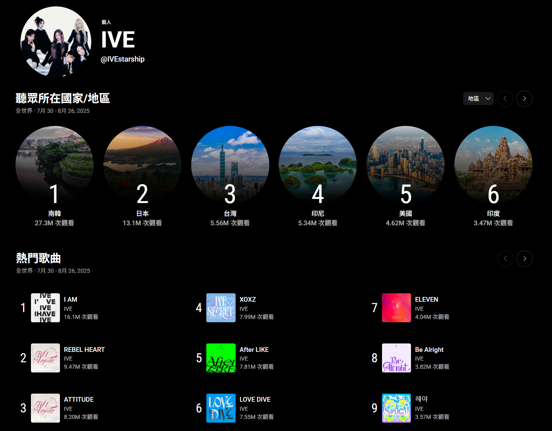The height and width of the screenshot is (431, 552).
Task: Click the ELEVEN red album cover
Action: click(x=396, y=308)
